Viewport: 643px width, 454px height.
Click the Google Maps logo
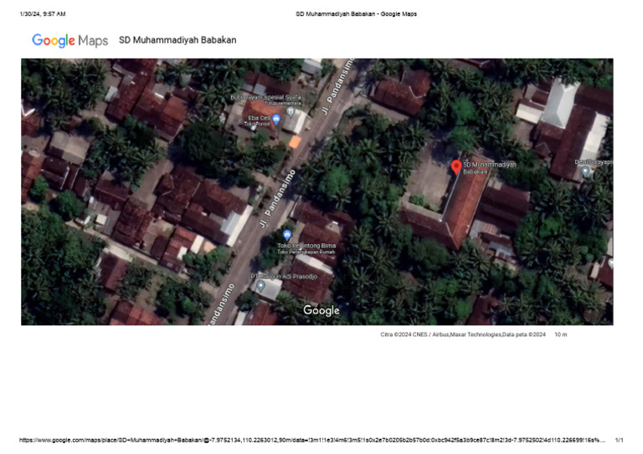tap(70, 40)
